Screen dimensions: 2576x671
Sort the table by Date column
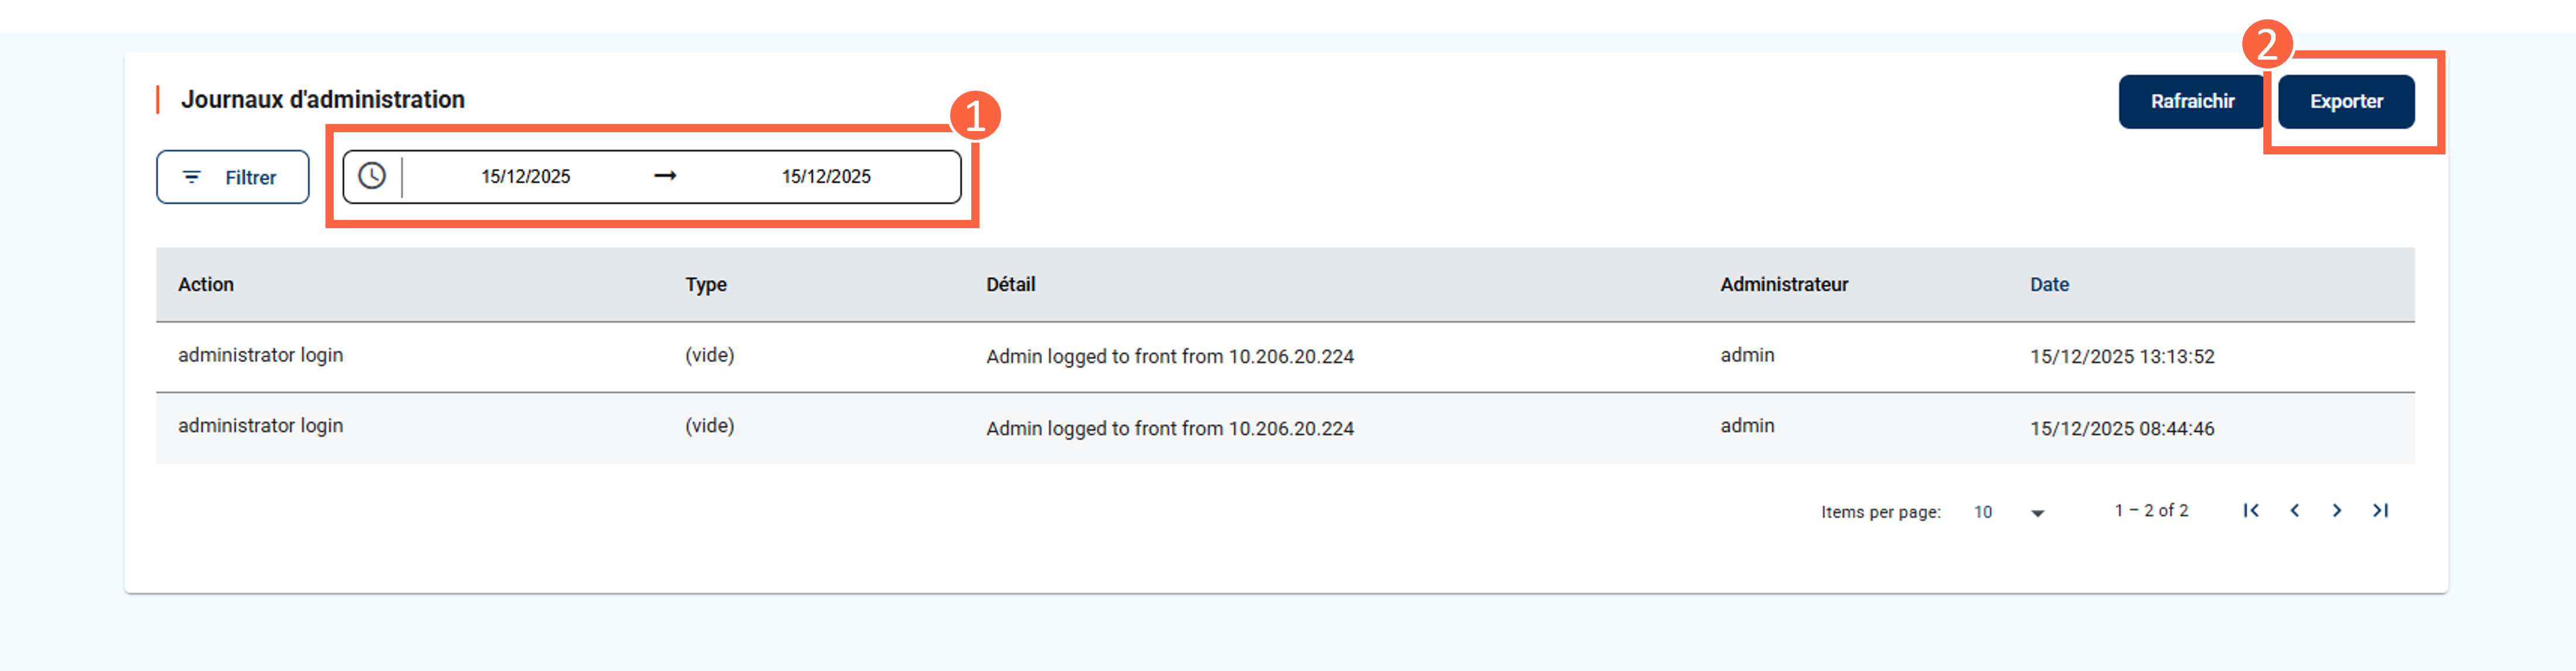[2048, 284]
